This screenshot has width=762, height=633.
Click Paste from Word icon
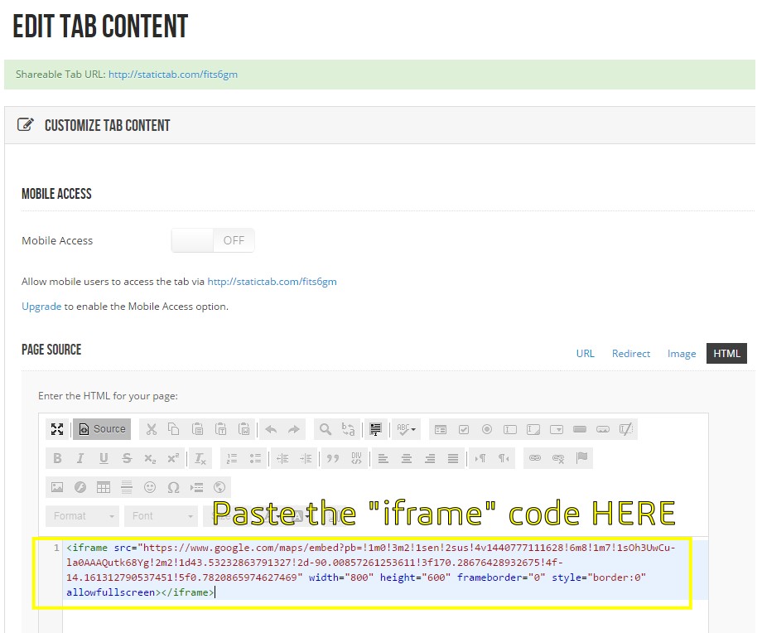click(x=244, y=429)
